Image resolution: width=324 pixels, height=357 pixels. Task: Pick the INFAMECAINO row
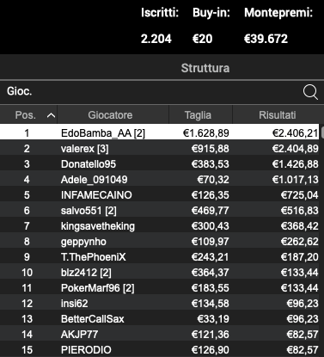tap(159, 194)
